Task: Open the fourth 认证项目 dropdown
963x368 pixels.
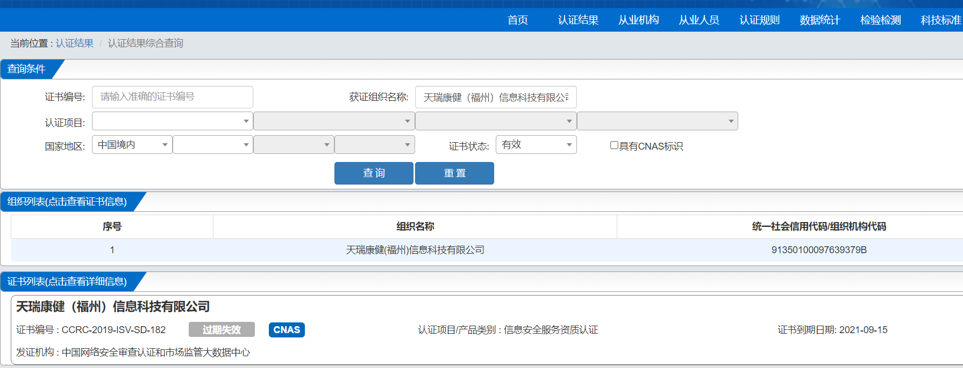Action: tap(658, 121)
